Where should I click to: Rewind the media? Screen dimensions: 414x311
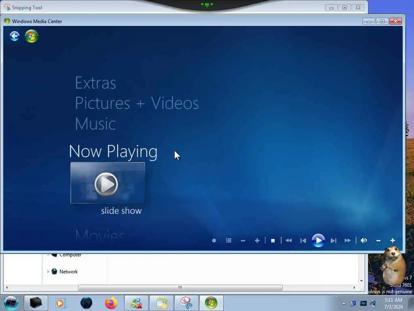click(x=289, y=241)
